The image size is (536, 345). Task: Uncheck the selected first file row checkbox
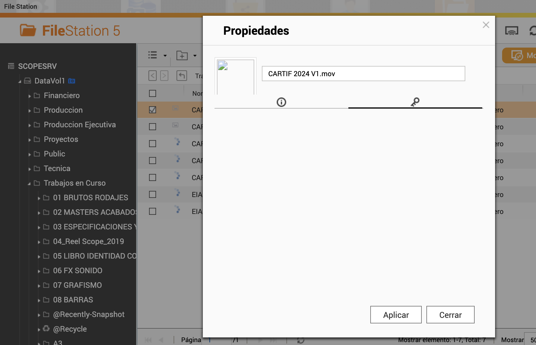(x=153, y=110)
